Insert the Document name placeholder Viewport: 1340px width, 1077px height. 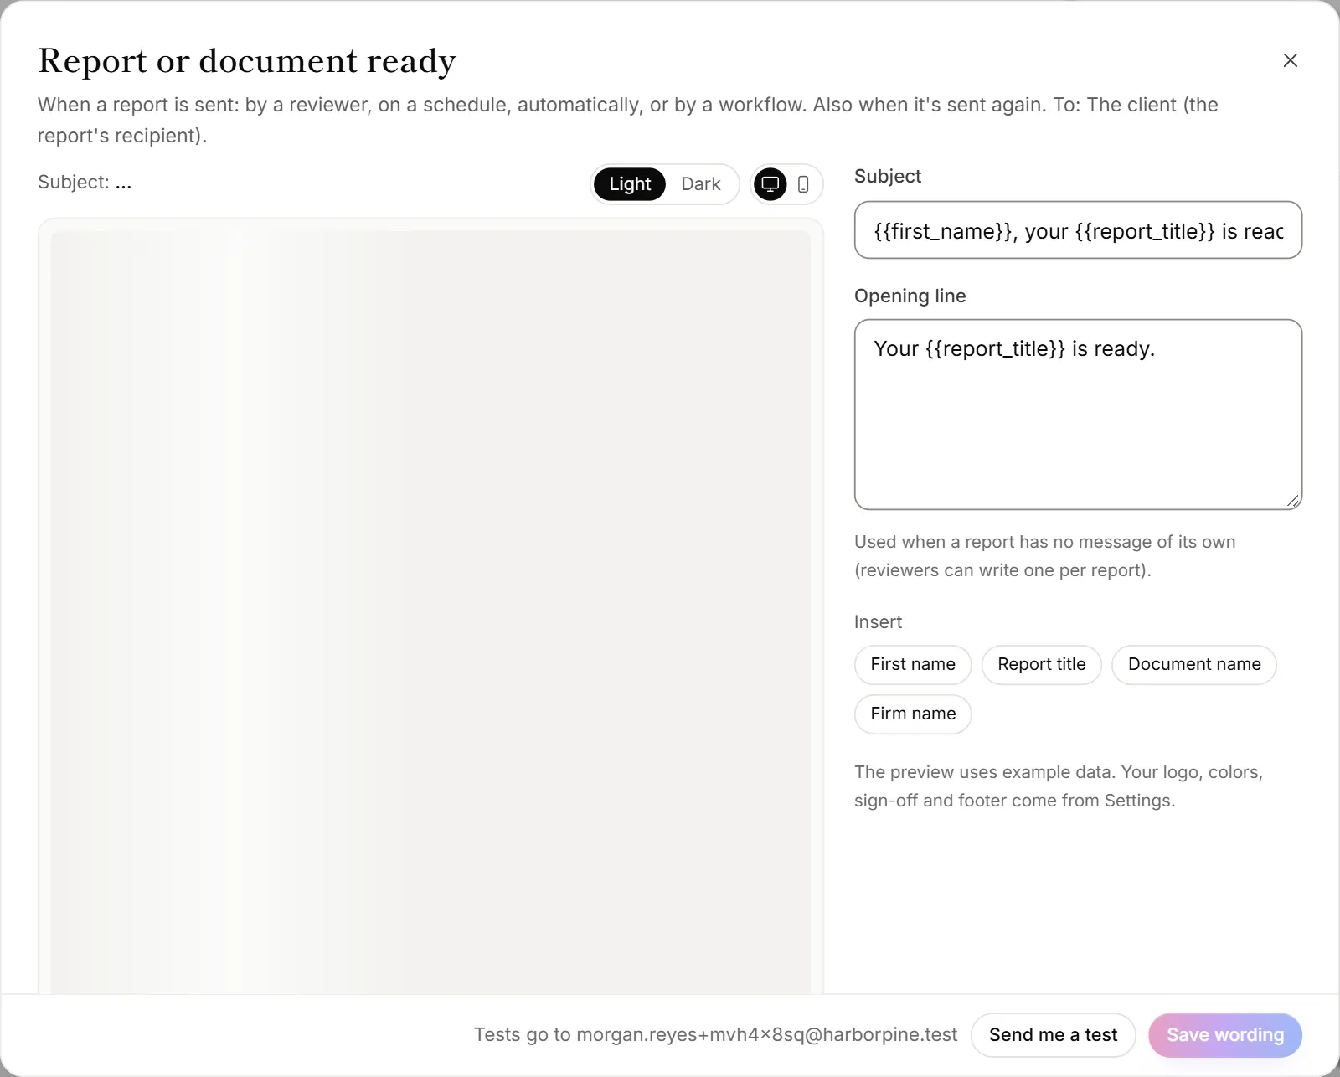click(x=1194, y=665)
